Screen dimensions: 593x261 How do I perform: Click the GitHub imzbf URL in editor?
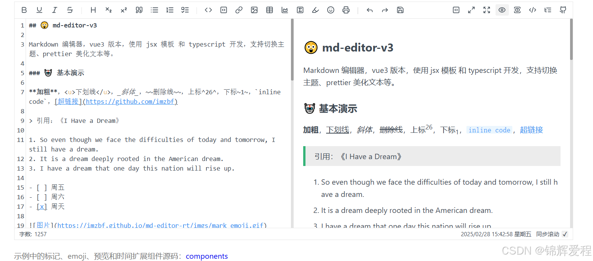(x=130, y=101)
